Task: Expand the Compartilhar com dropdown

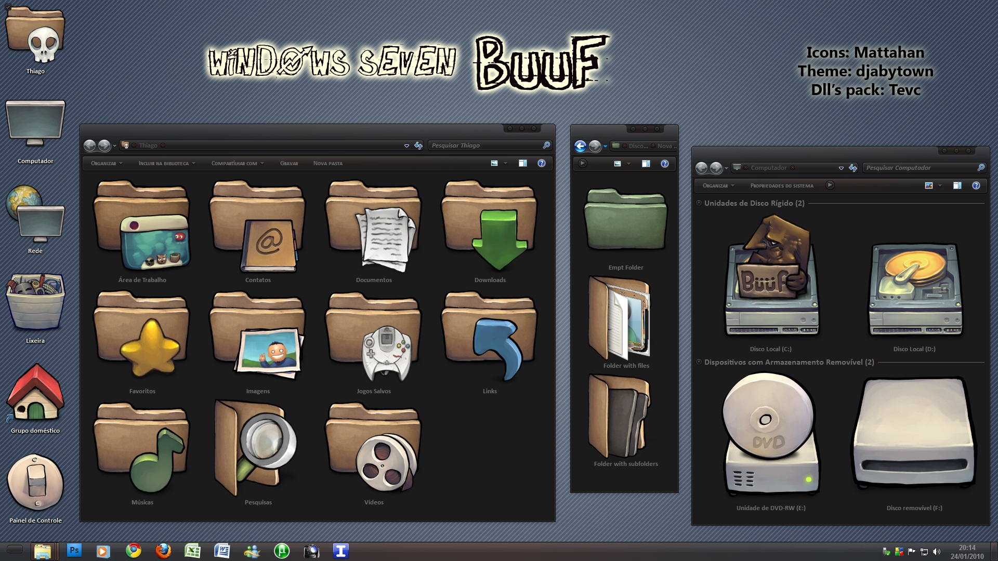Action: pos(237,163)
